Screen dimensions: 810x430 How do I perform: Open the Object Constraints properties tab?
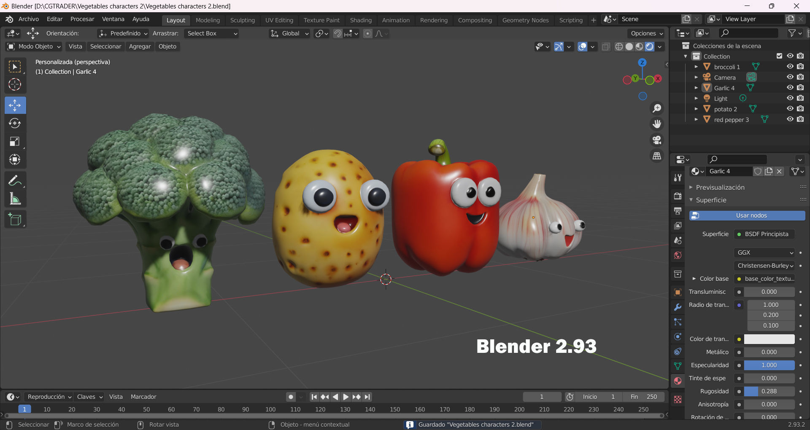pyautogui.click(x=678, y=351)
